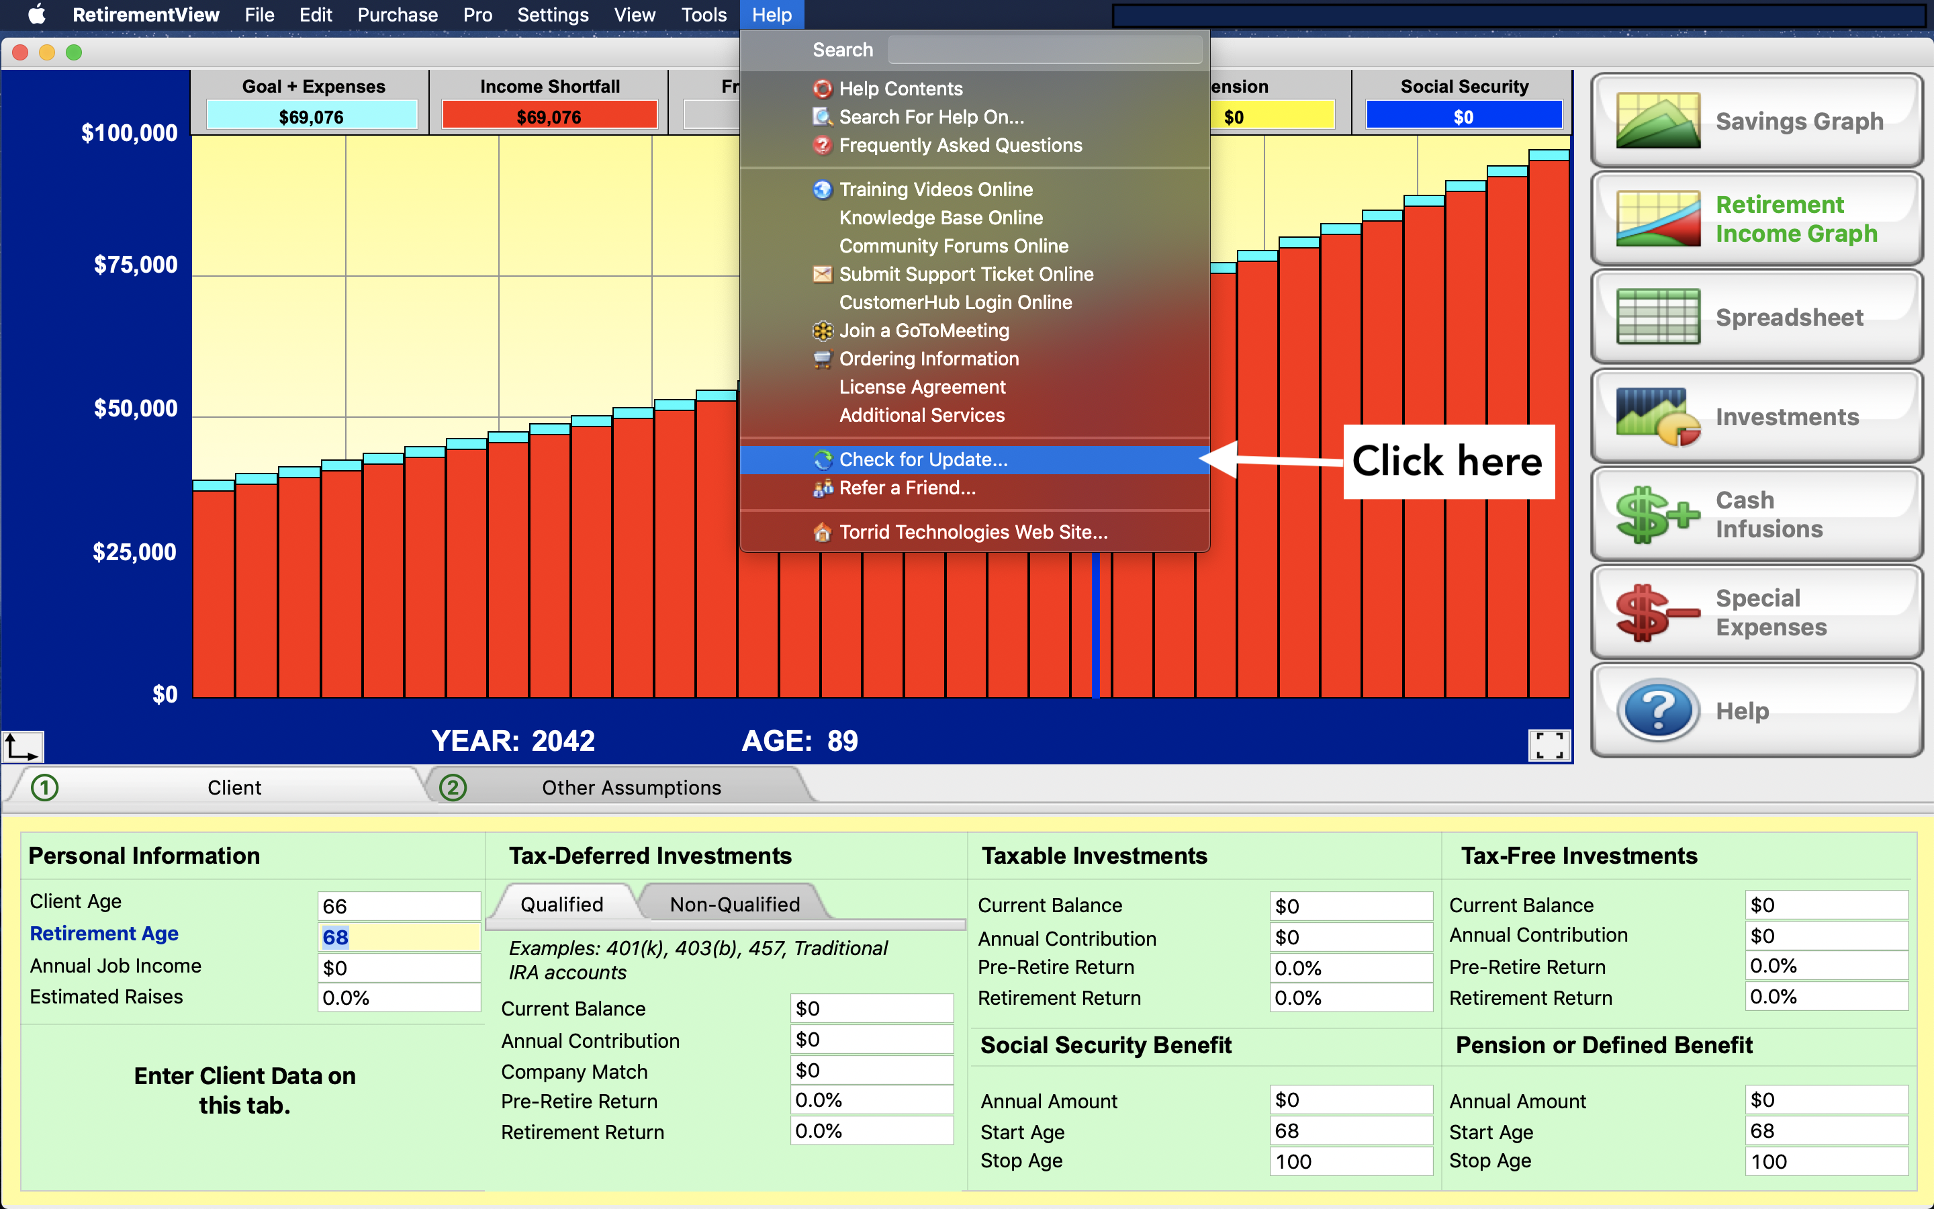Screen dimensions: 1934x1209
Task: Click the Retirement Age field
Action: click(x=399, y=937)
